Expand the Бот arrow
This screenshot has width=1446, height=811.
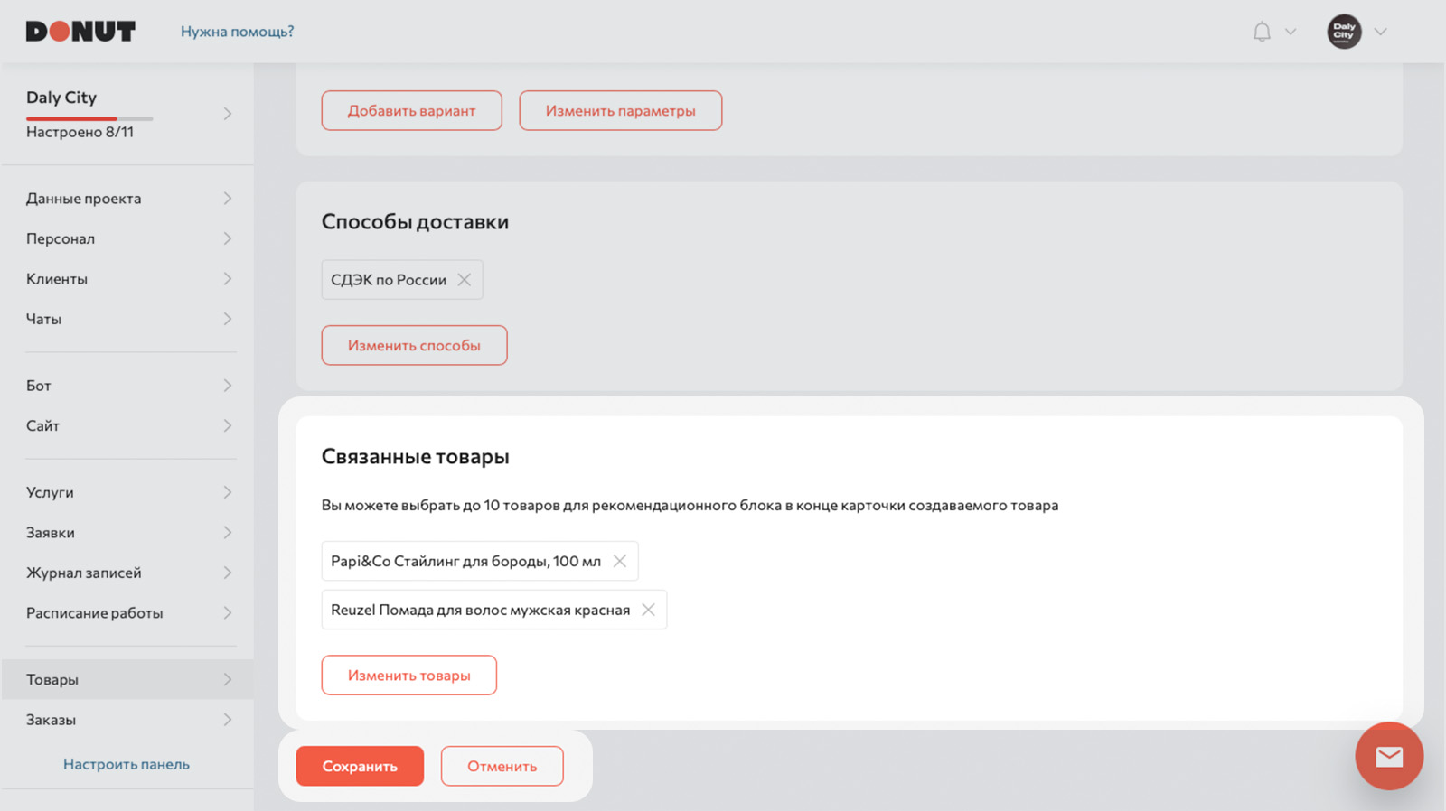(x=228, y=386)
